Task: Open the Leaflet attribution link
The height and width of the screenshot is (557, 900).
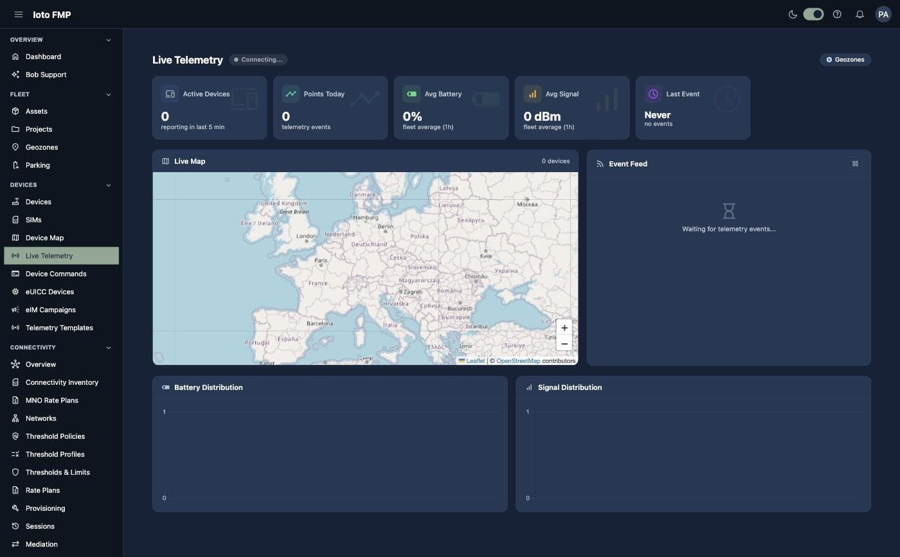Action: pos(476,361)
